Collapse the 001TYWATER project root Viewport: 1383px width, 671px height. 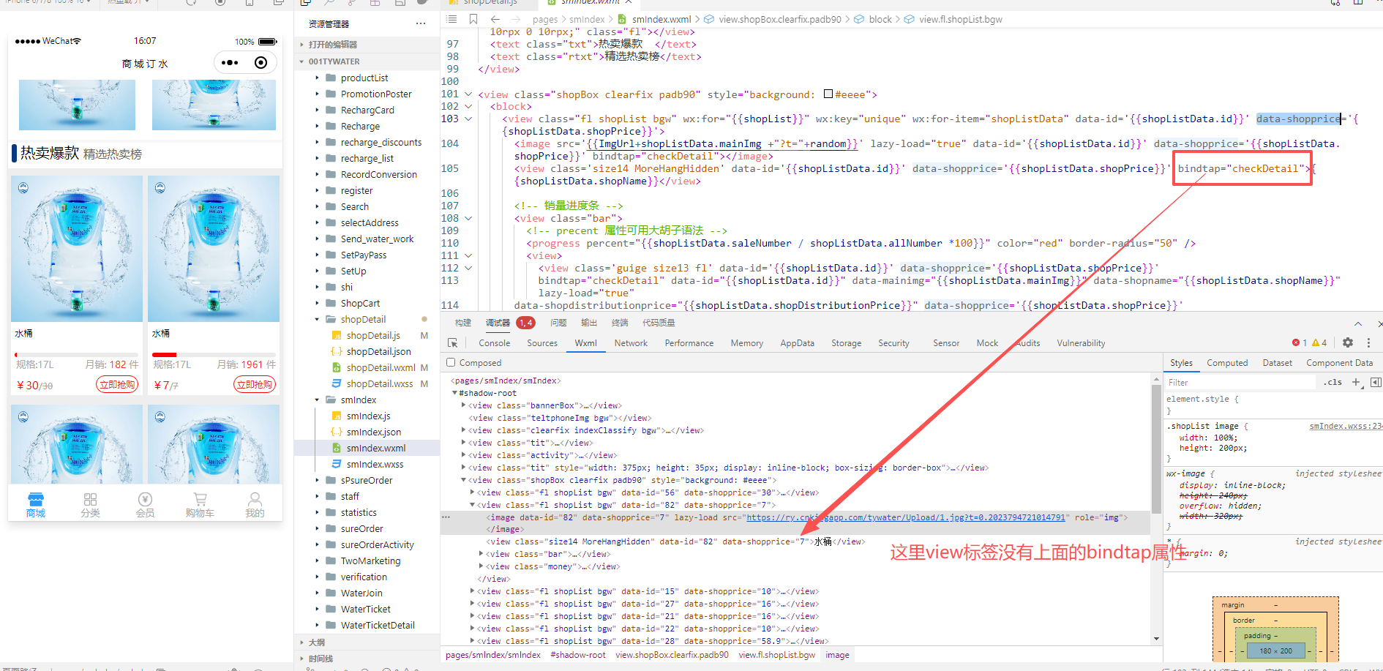334,61
